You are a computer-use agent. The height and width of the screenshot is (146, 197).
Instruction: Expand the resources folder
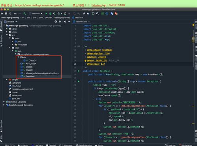pyautogui.click(x=13, y=45)
